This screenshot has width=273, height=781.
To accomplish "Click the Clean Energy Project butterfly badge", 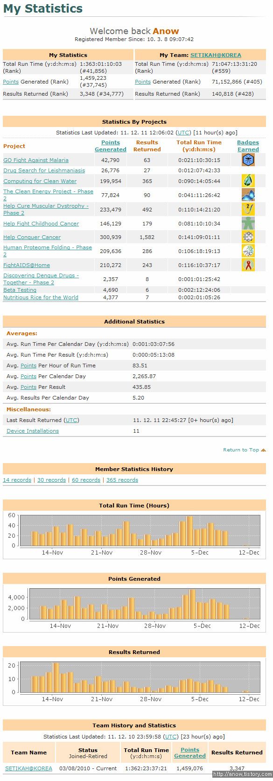I will 248,195.
